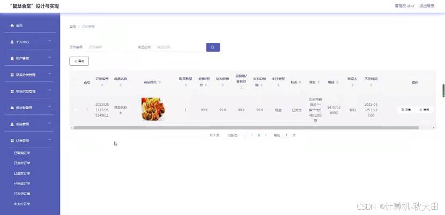Click the home icon in sidebar
This screenshot has width=445, height=215.
(x=12, y=26)
